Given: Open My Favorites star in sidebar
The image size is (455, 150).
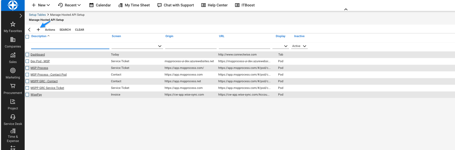Looking at the screenshot, I should 13,24.
